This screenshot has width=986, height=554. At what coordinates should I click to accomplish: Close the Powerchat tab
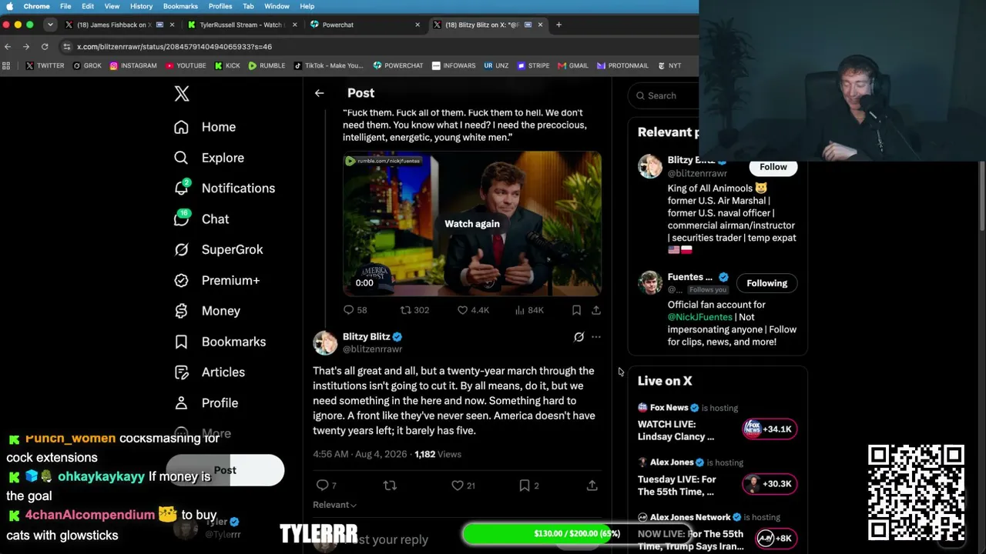[418, 25]
